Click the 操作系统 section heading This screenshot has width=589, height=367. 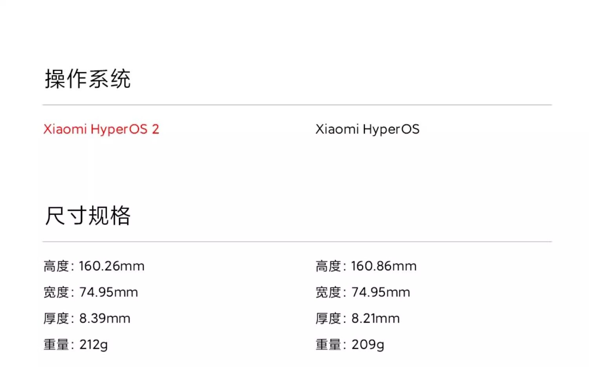click(x=87, y=79)
